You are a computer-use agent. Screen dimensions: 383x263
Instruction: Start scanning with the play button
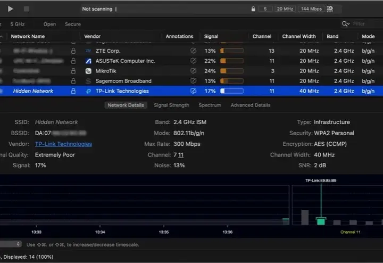point(10,9)
